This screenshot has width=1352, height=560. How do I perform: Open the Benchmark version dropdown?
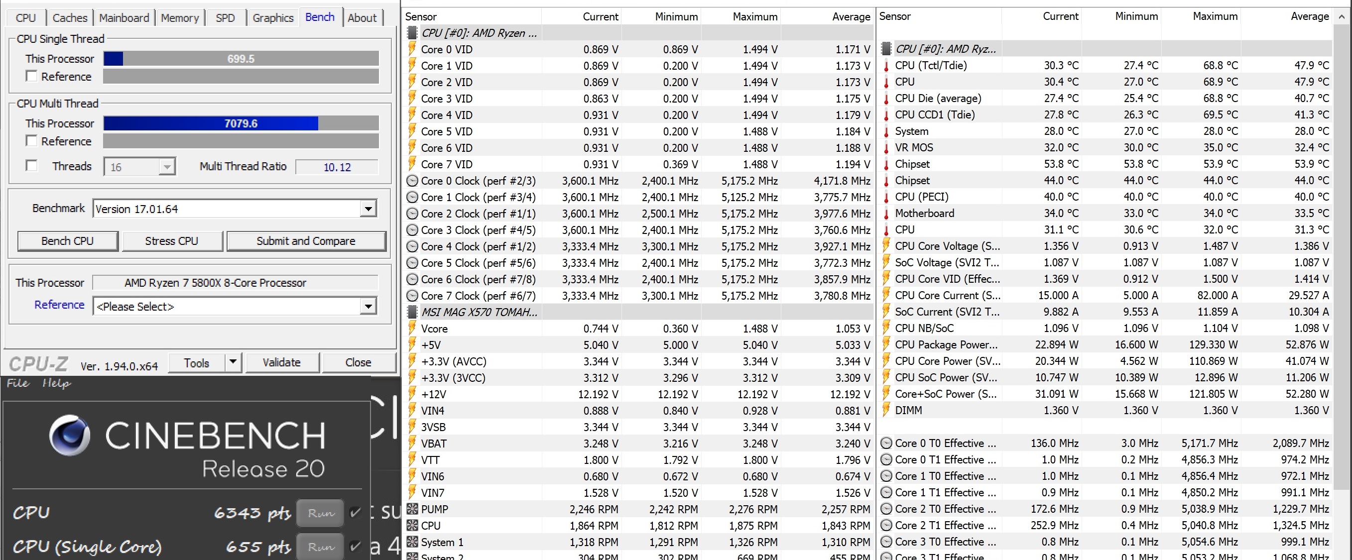368,209
